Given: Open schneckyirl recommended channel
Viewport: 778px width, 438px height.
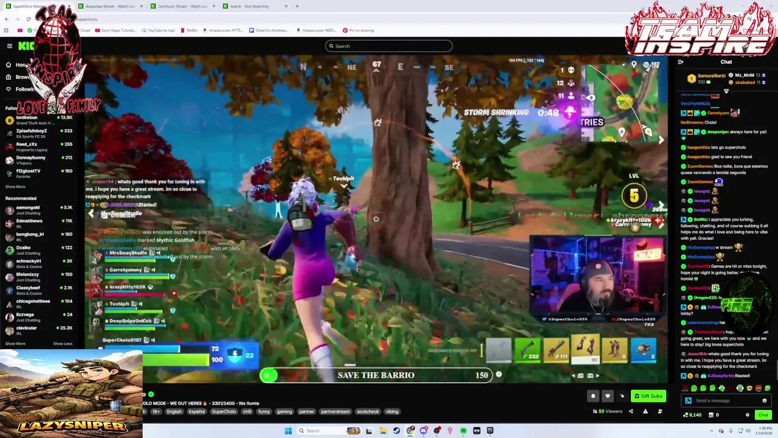Looking at the screenshot, I should tap(39, 263).
